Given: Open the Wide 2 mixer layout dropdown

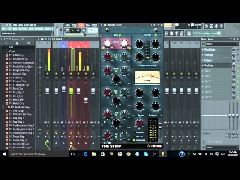Looking at the screenshot, I should click(x=60, y=39).
